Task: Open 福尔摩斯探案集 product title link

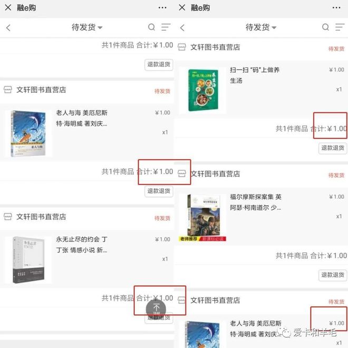Action: (255, 202)
